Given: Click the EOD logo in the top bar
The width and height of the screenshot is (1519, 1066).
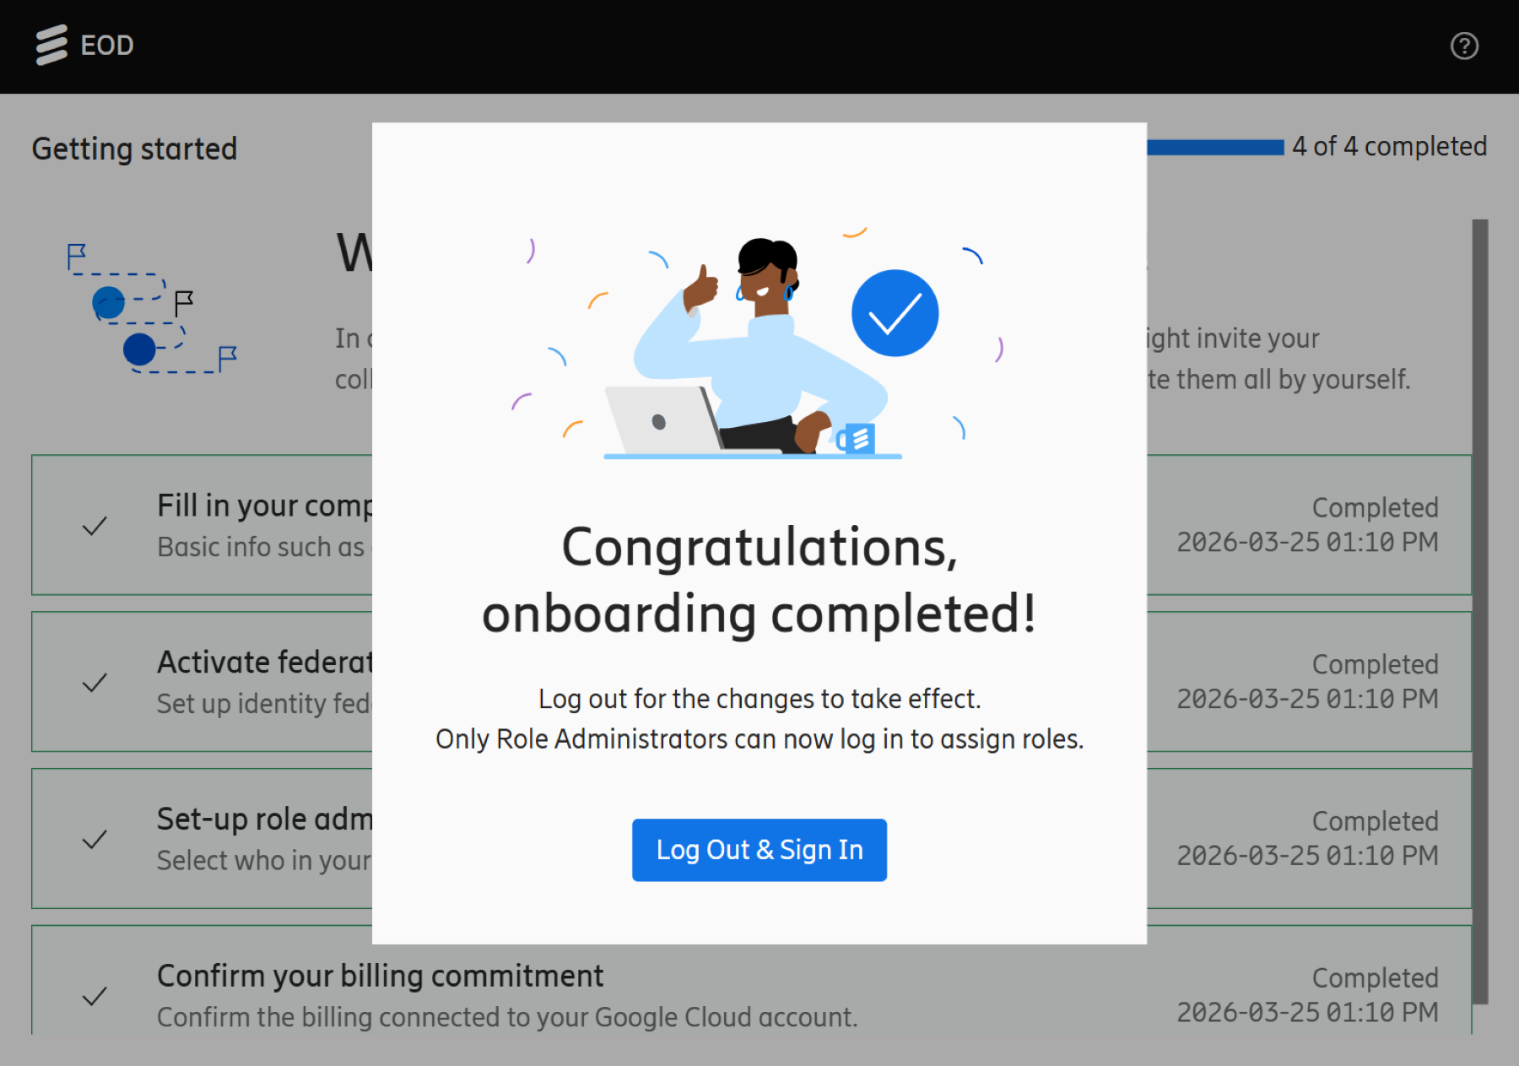Looking at the screenshot, I should pyautogui.click(x=51, y=44).
